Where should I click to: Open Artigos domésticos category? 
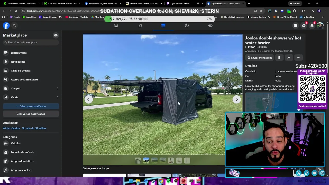(x=31, y=161)
